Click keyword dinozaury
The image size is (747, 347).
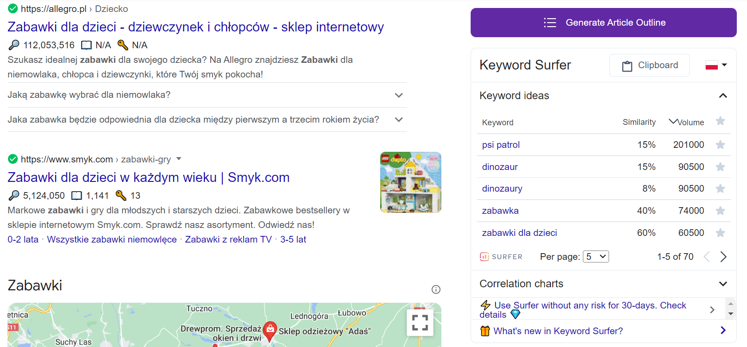point(502,189)
